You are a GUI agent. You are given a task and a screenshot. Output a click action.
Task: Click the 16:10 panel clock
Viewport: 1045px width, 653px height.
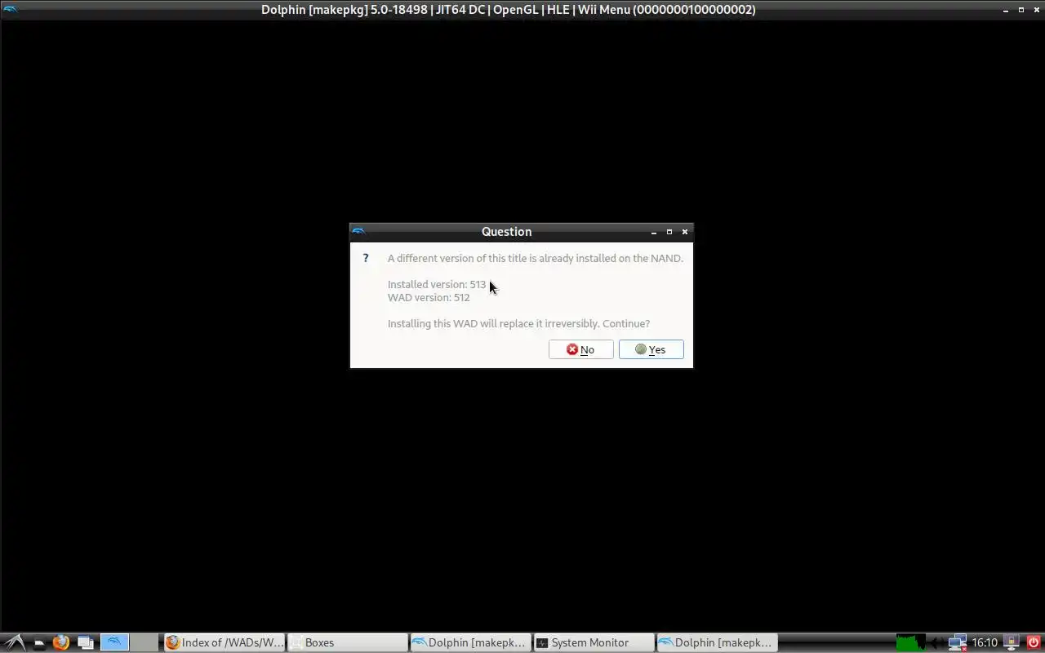tap(985, 642)
